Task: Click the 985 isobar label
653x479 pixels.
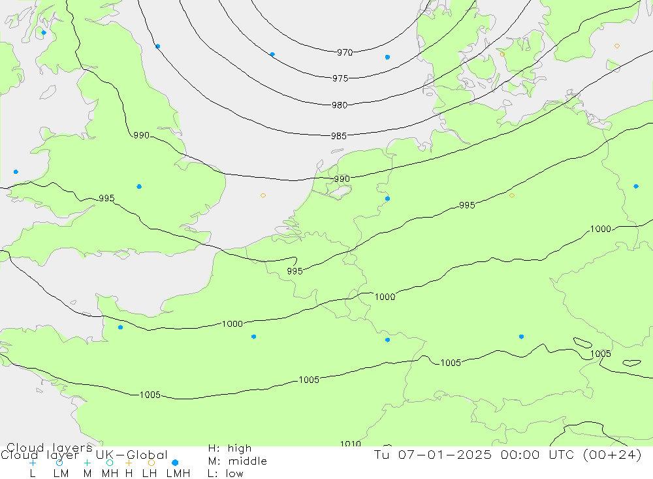Action: [x=338, y=136]
